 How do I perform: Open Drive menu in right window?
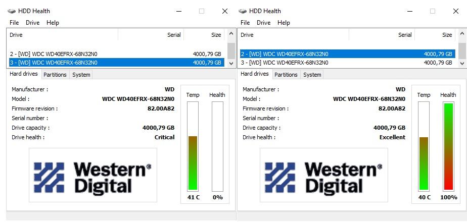click(264, 23)
